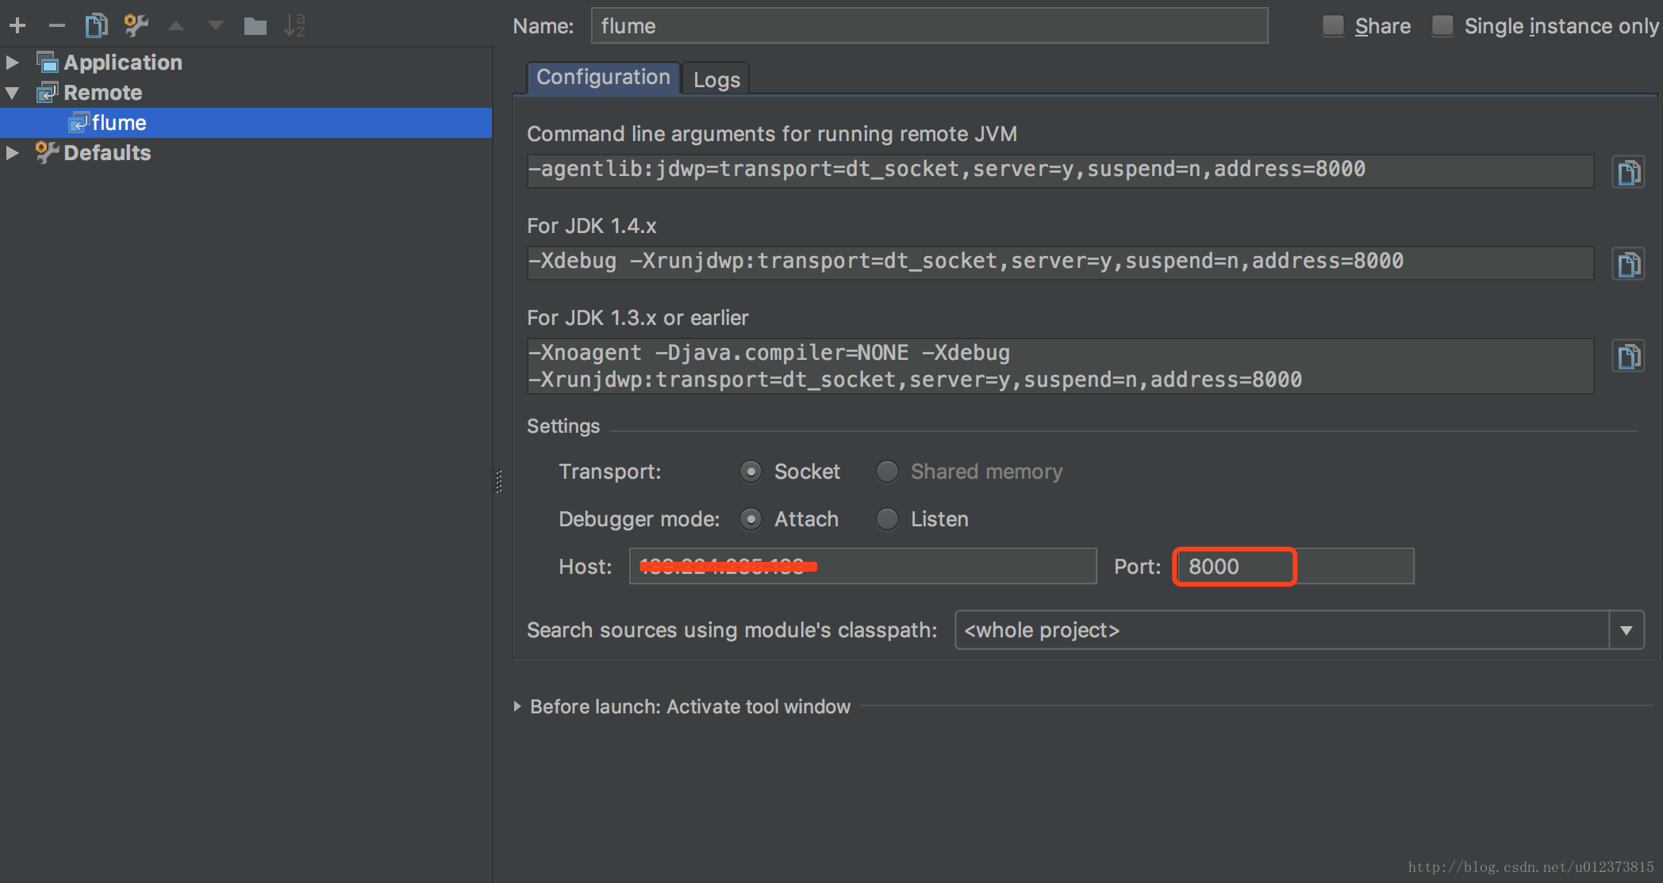Image resolution: width=1663 pixels, height=883 pixels.
Task: Select Shared memory transport option
Action: [887, 472]
